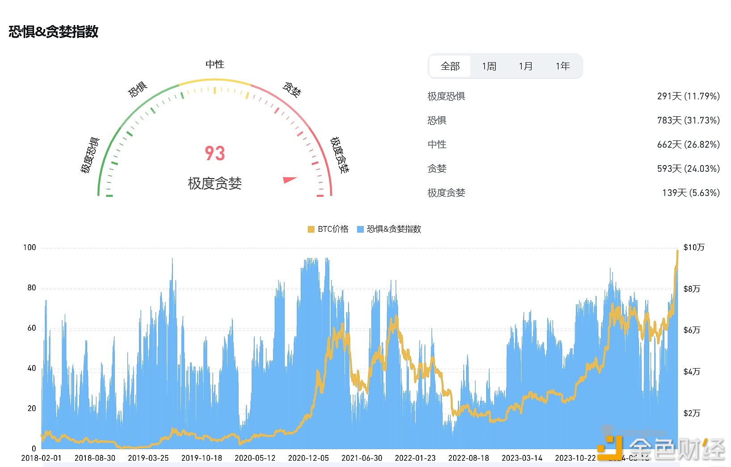Click the value 593天 (24.03%)
The image size is (731, 467).
click(688, 169)
